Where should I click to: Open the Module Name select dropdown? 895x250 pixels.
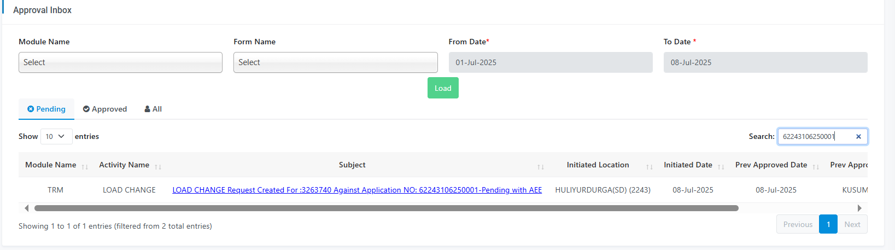pos(120,62)
